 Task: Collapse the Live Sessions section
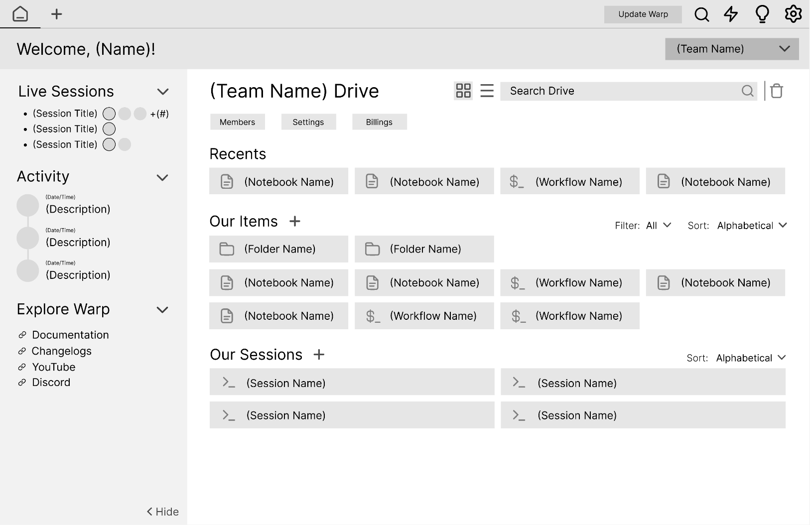(x=163, y=92)
